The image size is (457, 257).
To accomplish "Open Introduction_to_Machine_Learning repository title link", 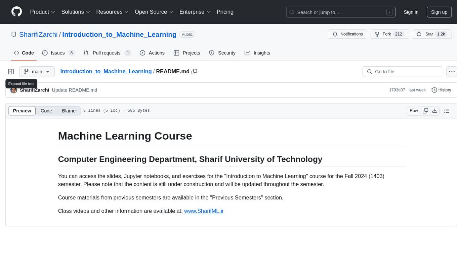I will point(119,34).
